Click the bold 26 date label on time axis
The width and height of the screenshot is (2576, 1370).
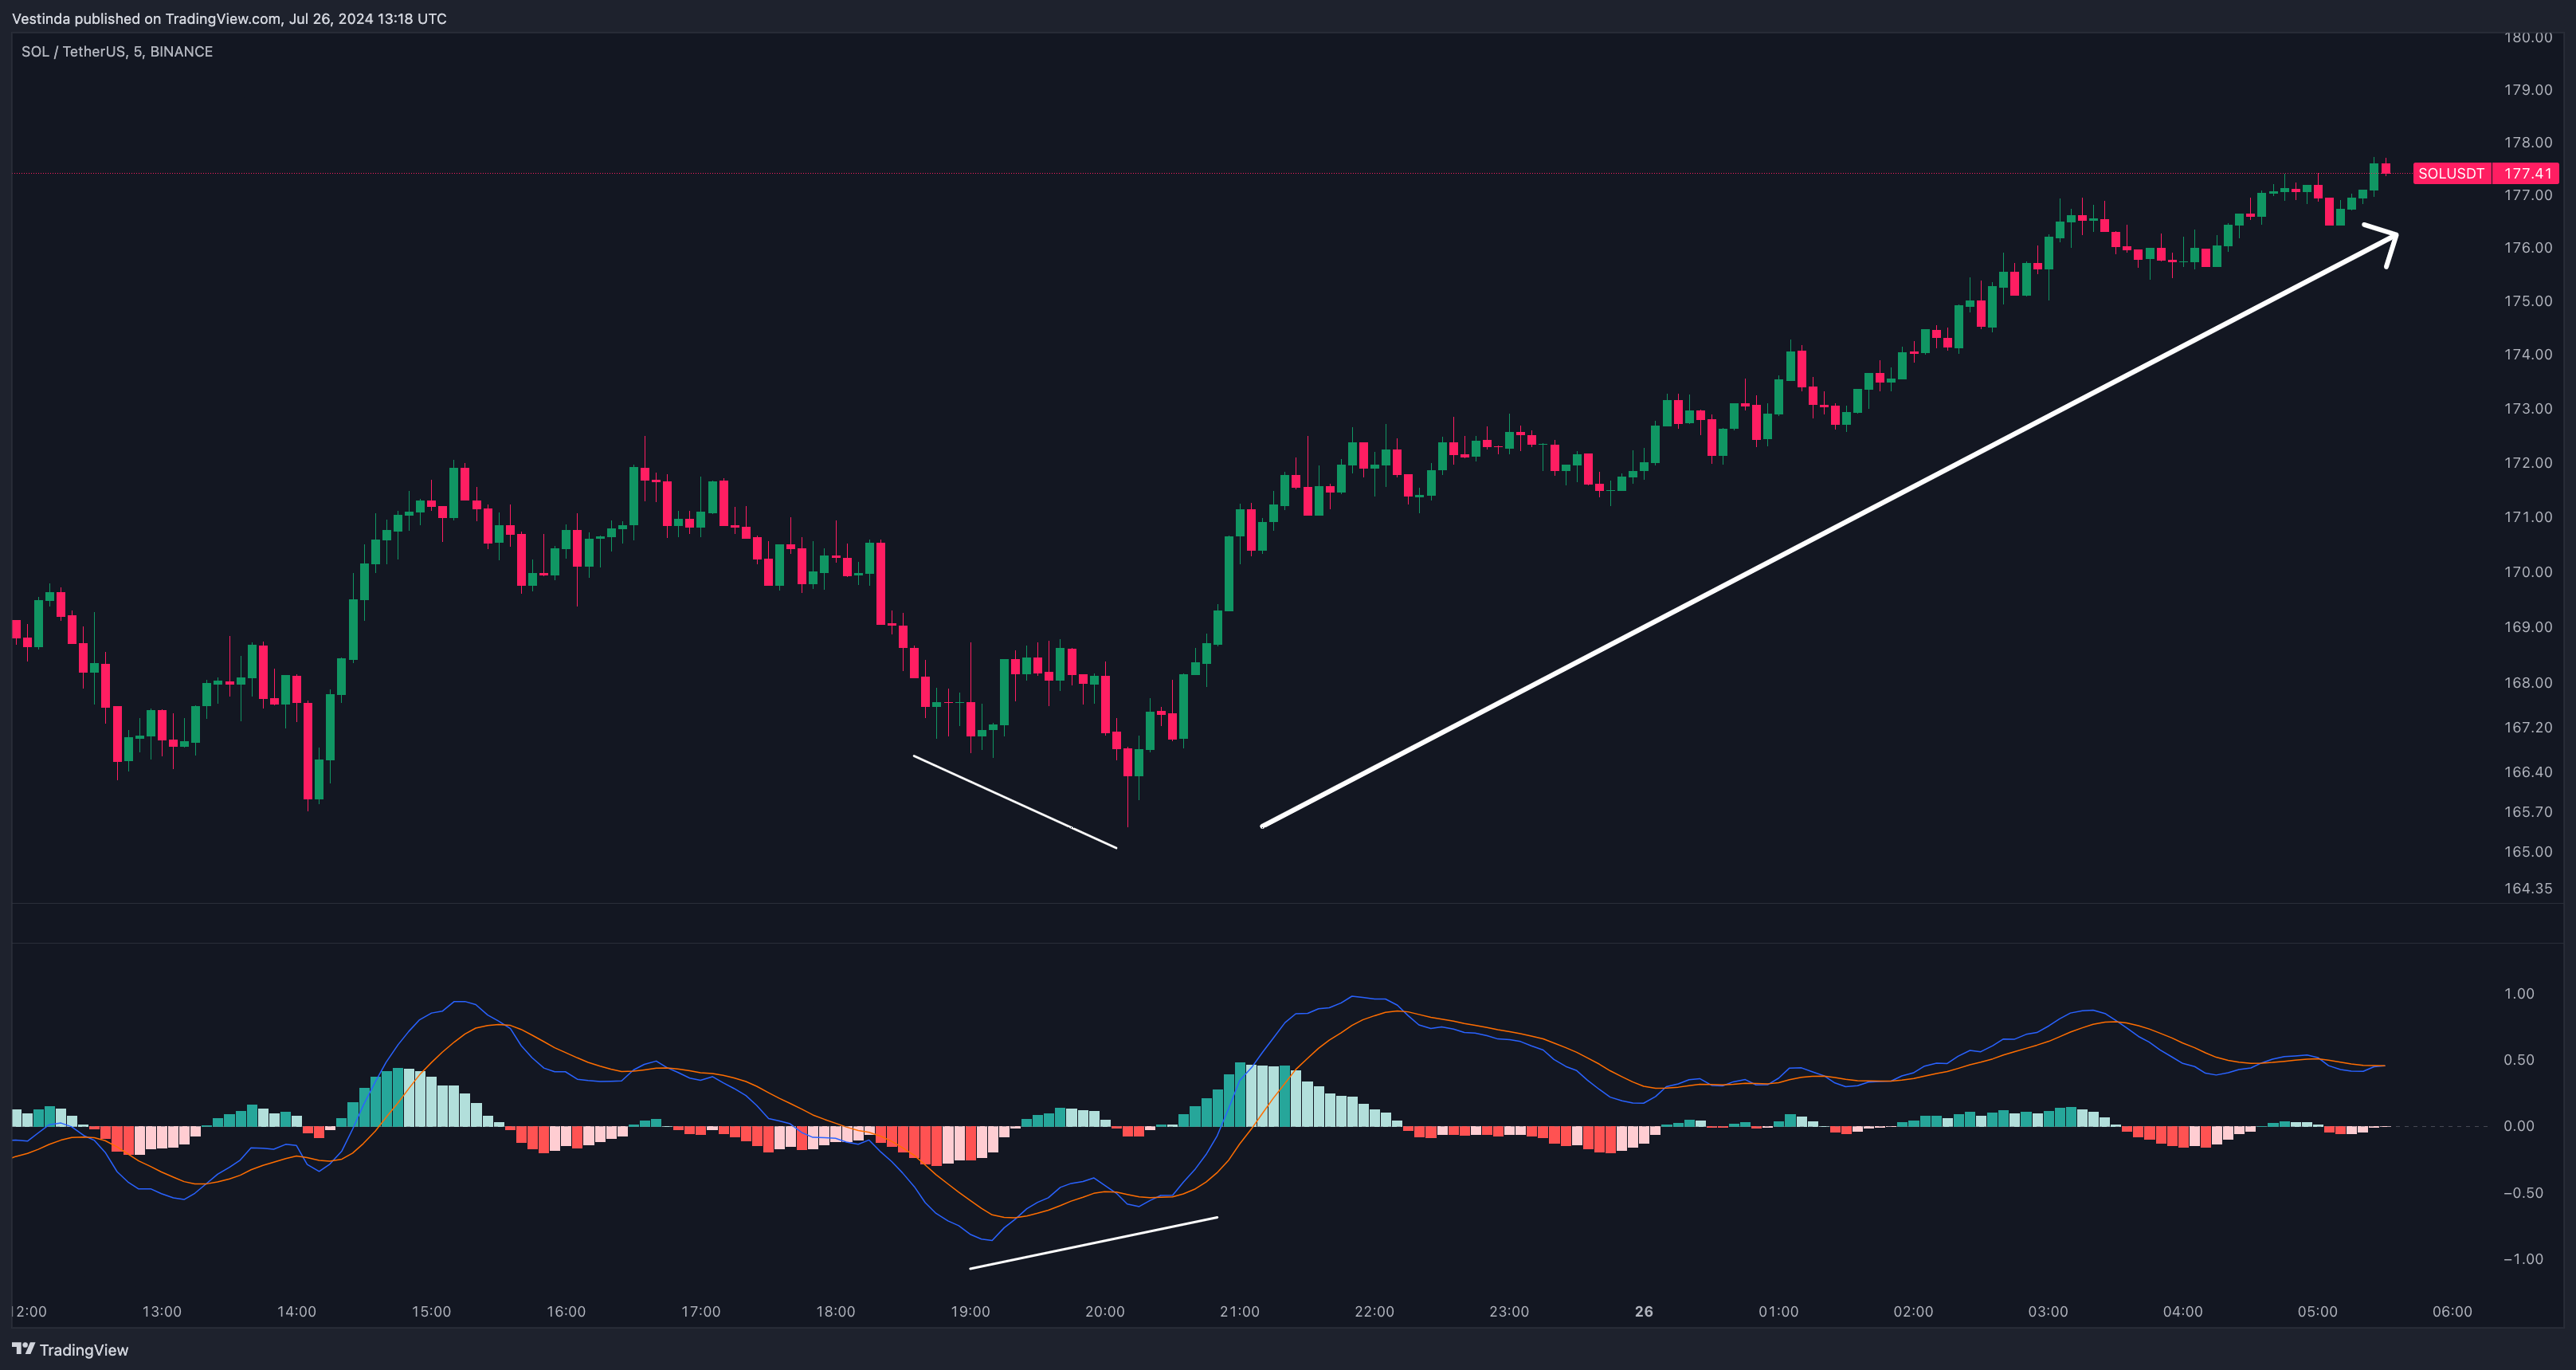(1644, 1311)
